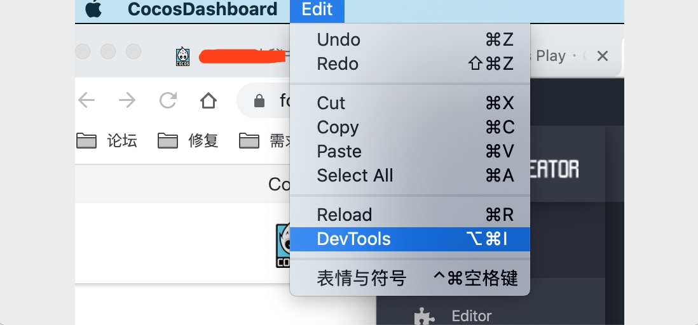View site security lock info
Viewport: 698px width, 325px height.
[x=259, y=102]
